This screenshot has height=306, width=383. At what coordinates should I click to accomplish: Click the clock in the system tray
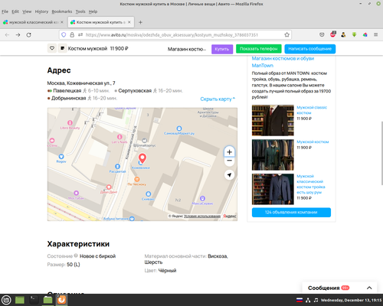(351, 300)
